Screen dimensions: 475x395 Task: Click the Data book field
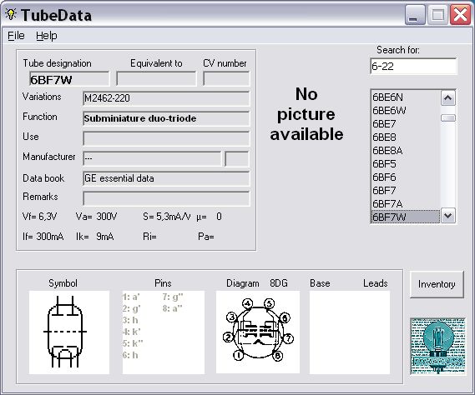click(x=166, y=178)
